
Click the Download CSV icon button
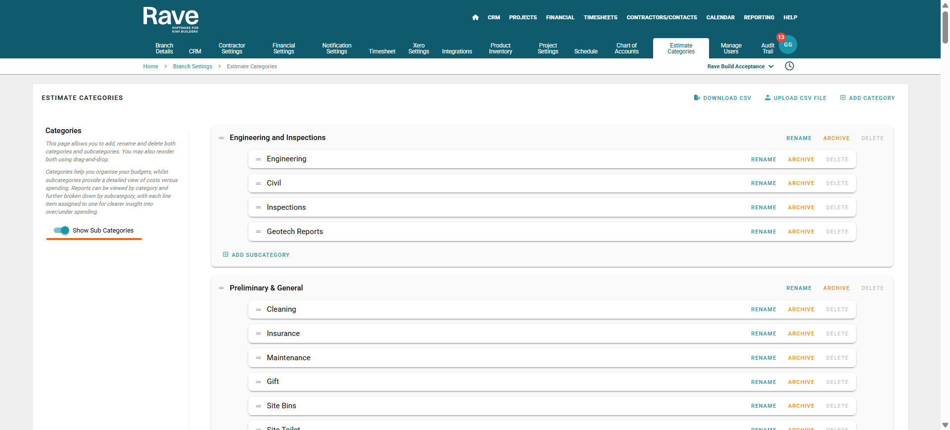point(697,98)
